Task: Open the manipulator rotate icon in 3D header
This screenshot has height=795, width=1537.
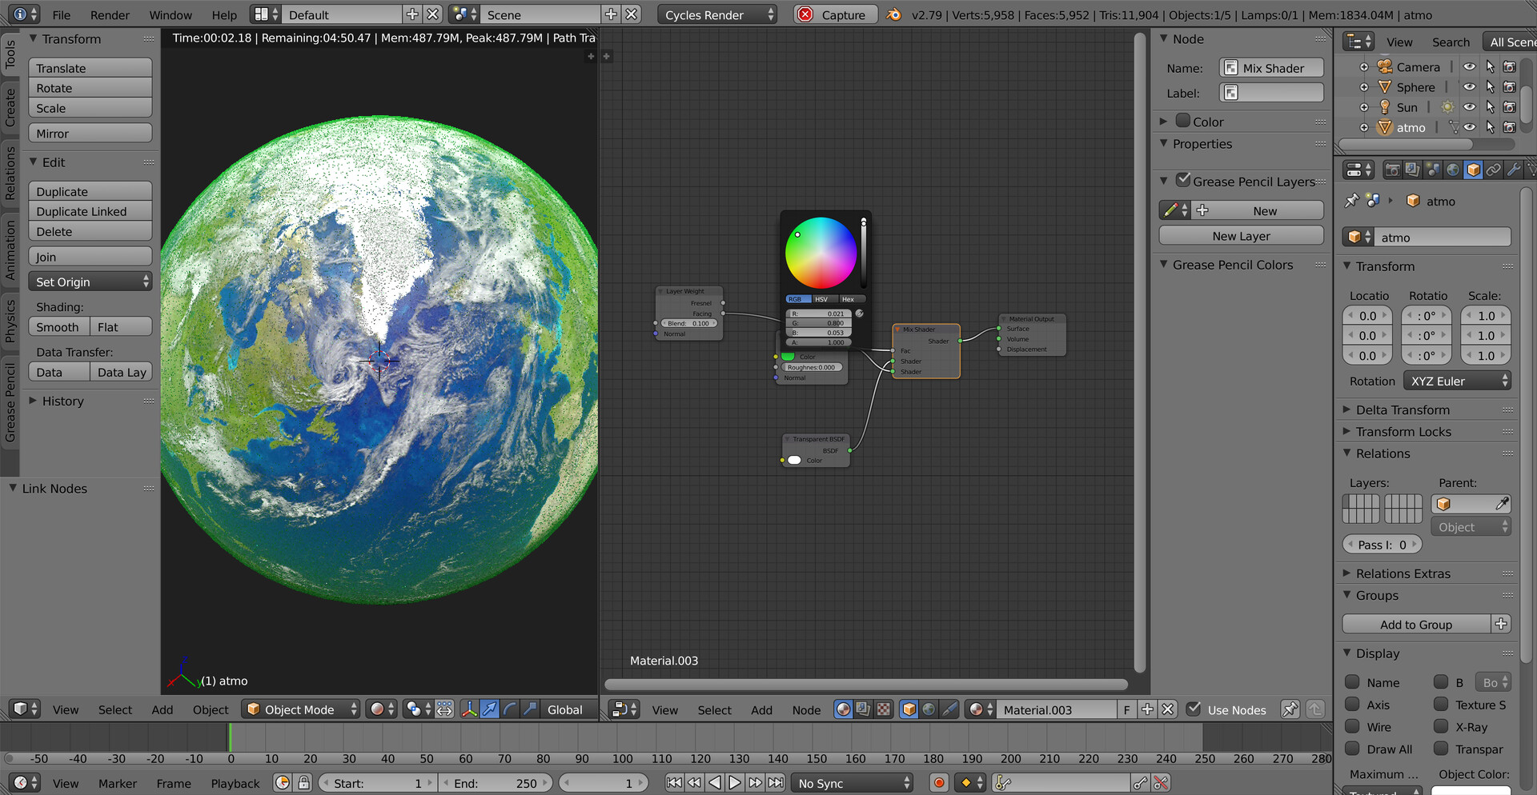Action: click(x=510, y=709)
